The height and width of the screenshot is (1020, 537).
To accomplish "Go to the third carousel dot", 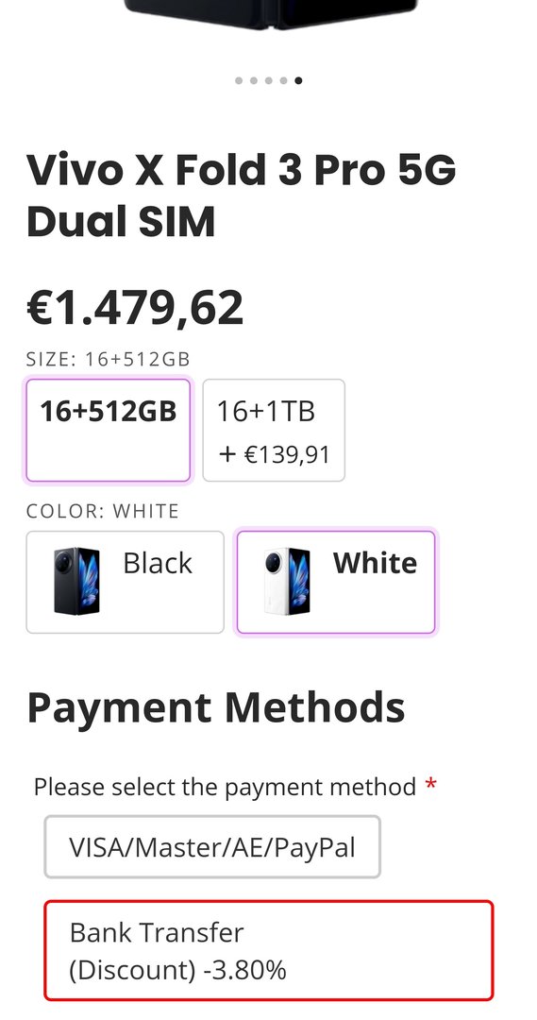I will coord(268,80).
